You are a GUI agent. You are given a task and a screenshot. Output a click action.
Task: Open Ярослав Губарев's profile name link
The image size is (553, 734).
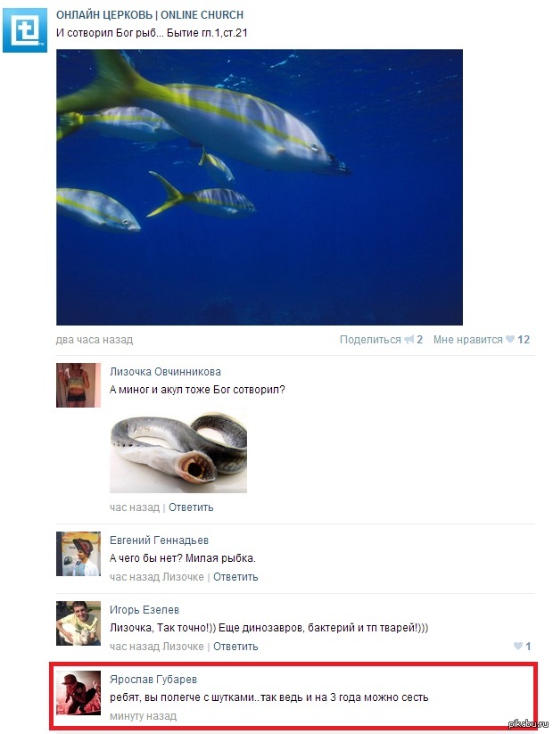coord(153,680)
